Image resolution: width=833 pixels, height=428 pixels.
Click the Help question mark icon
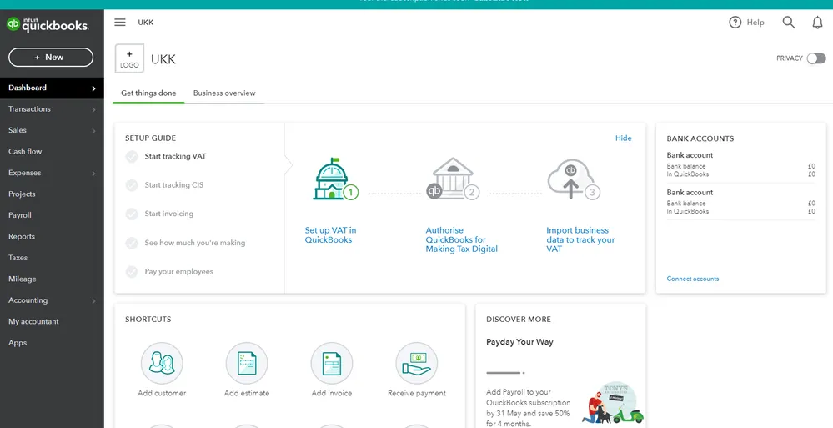pos(735,23)
